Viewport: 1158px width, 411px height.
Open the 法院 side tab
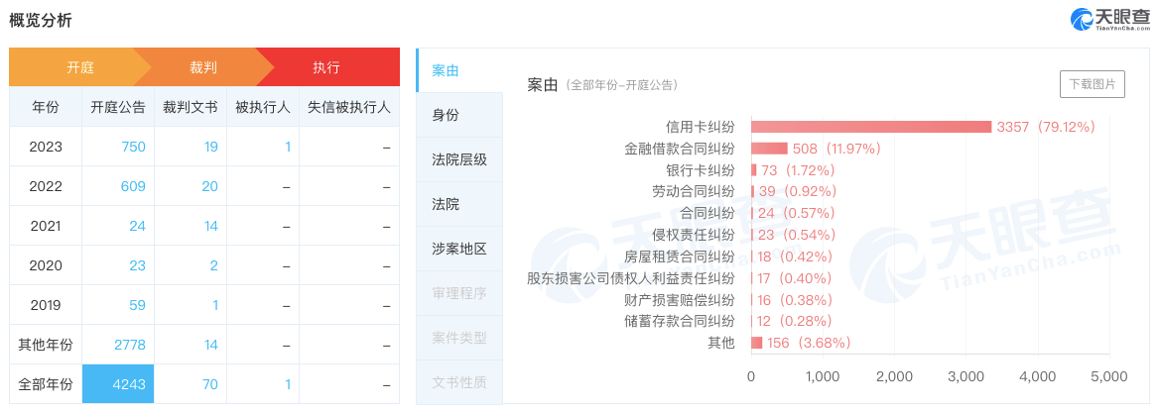click(x=446, y=204)
